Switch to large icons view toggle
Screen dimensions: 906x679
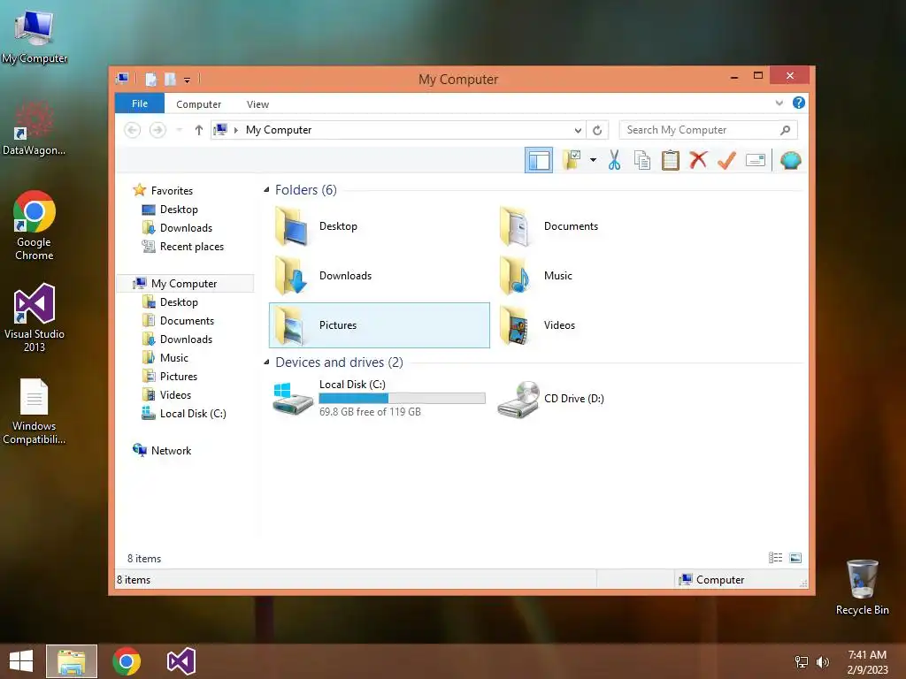[x=795, y=558]
